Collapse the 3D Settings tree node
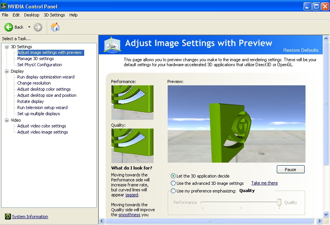 [x=7, y=47]
